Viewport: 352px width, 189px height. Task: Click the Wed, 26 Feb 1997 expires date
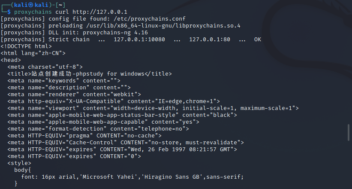[x=171, y=149]
